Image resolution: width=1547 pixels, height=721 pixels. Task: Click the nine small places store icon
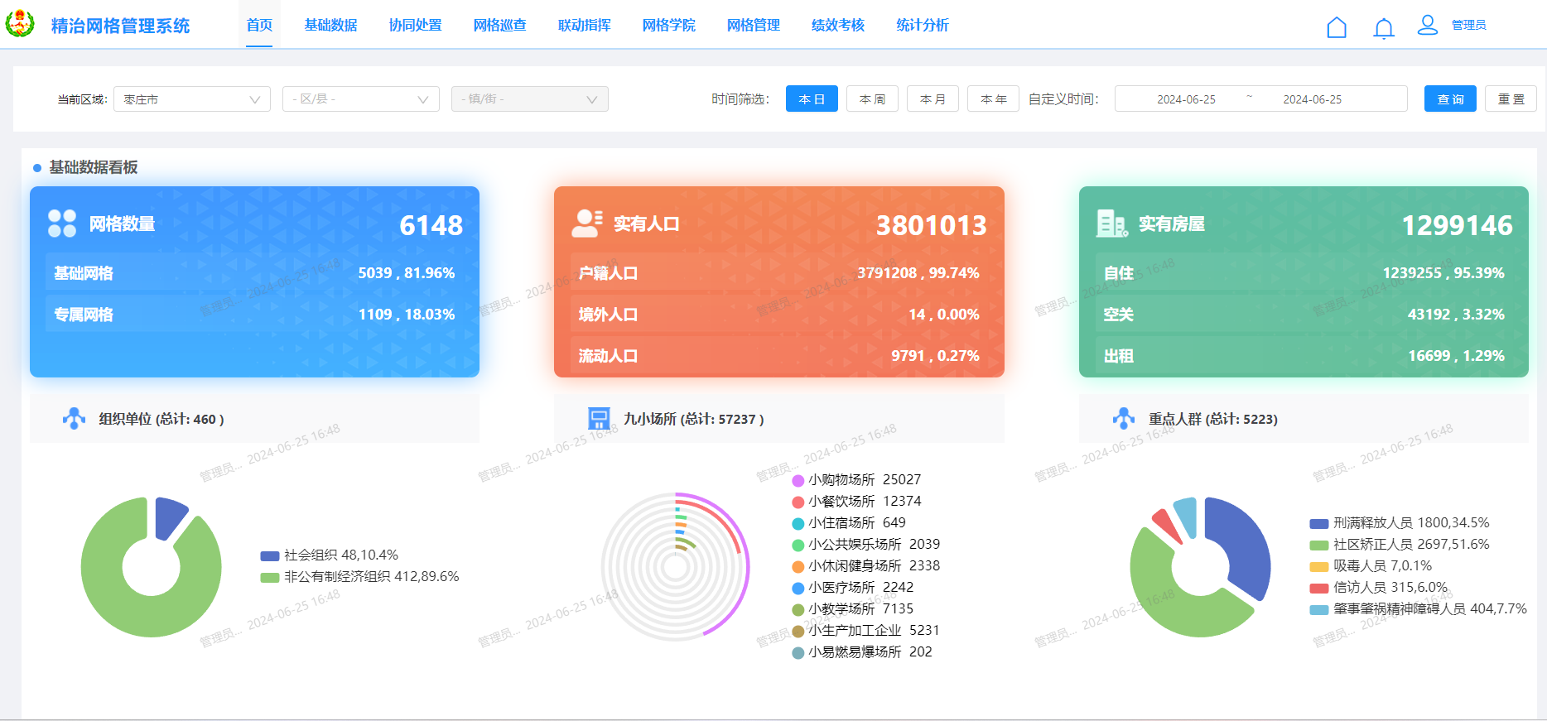coord(598,419)
